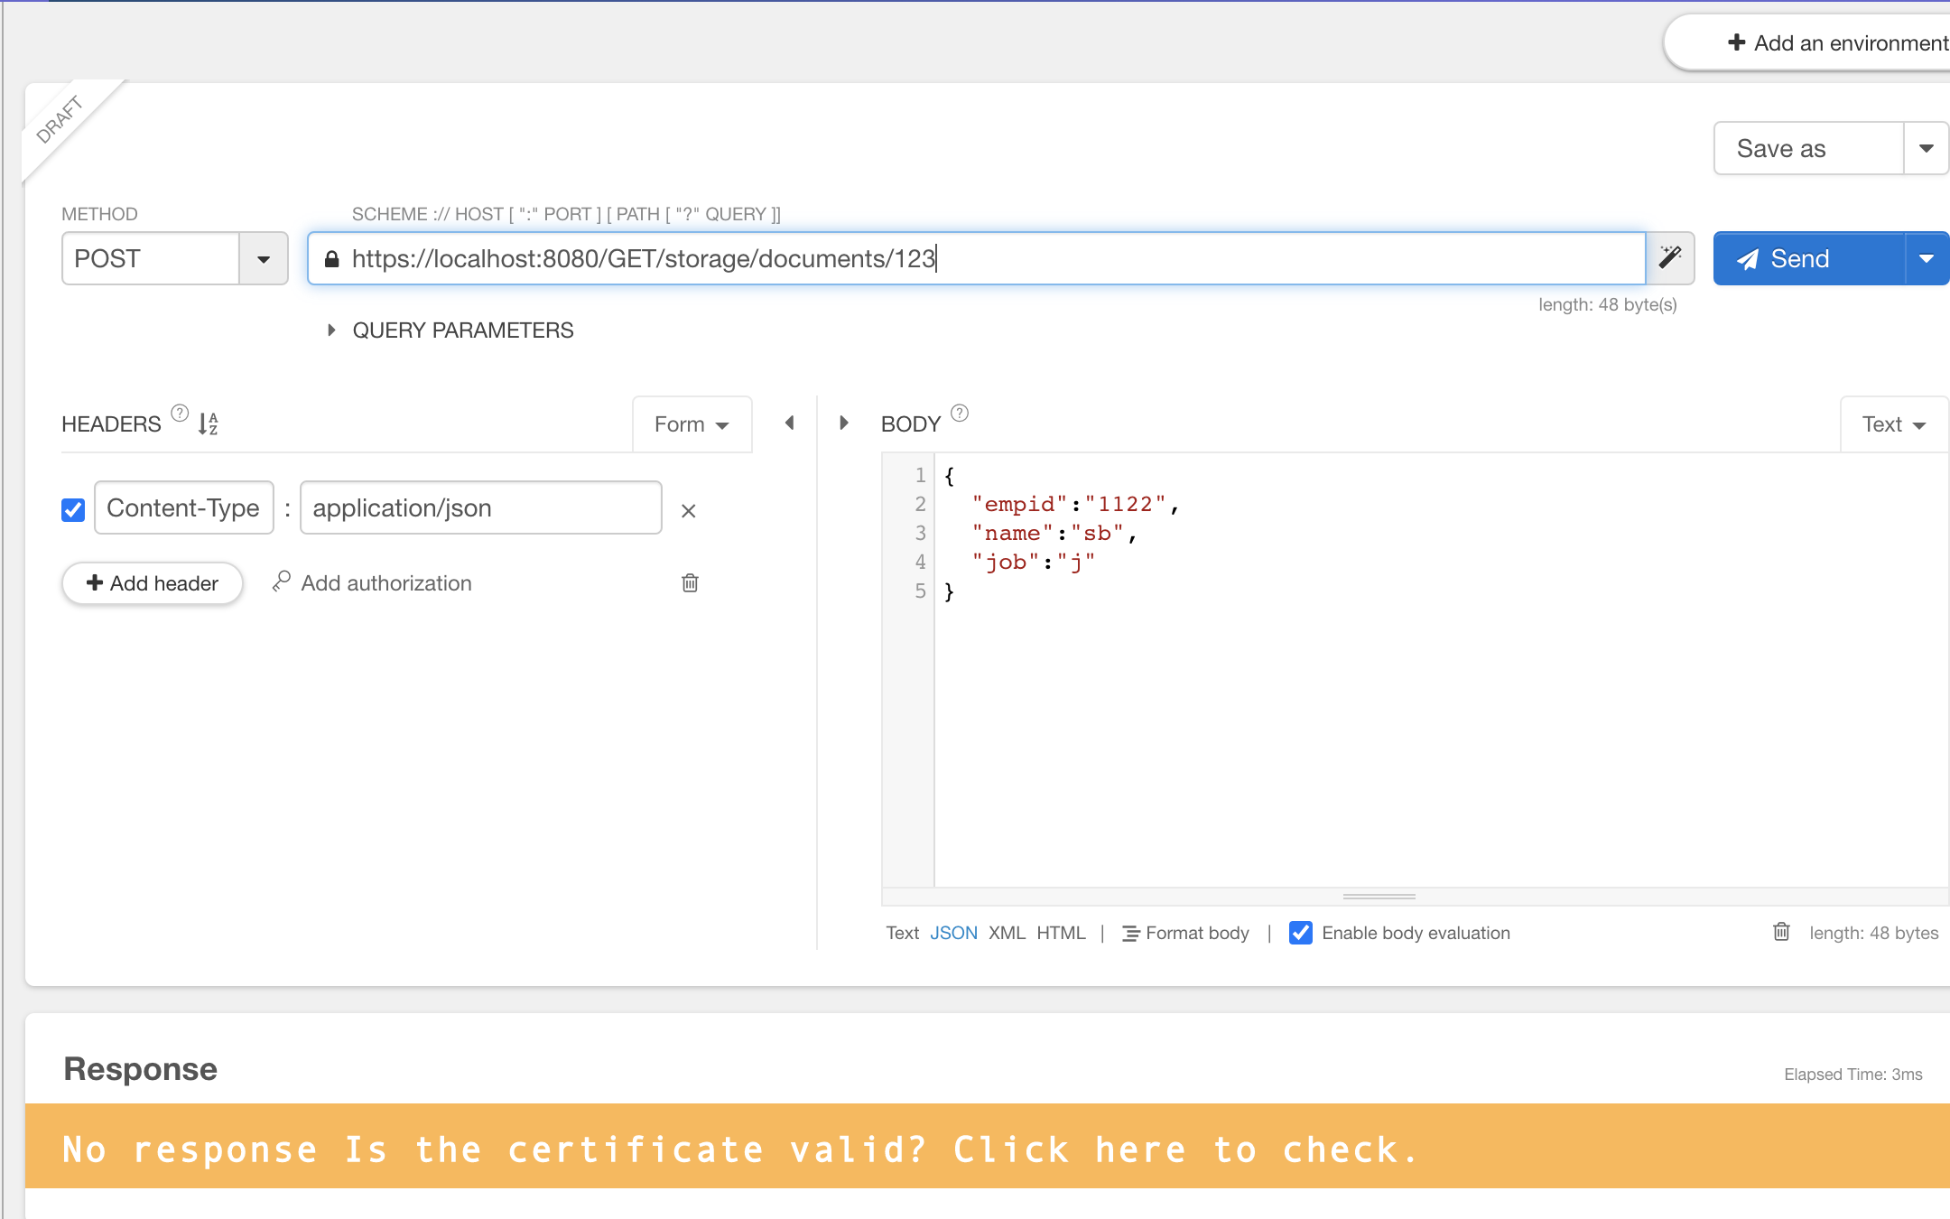The height and width of the screenshot is (1219, 1950).
Task: Collapse body panel with right arrow
Action: coord(844,423)
